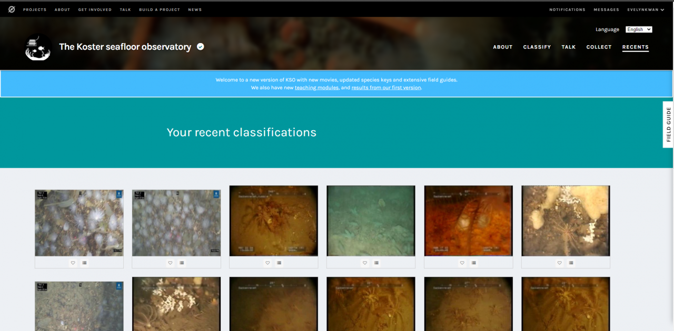Click the verified checkmark badge beside project title
The width and height of the screenshot is (674, 331).
click(x=201, y=47)
